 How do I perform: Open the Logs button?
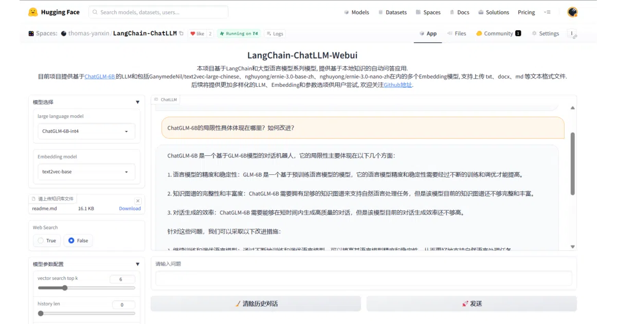pos(275,33)
